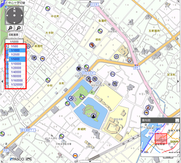
Task: Select the 1/500 scale option
Action: (14, 46)
